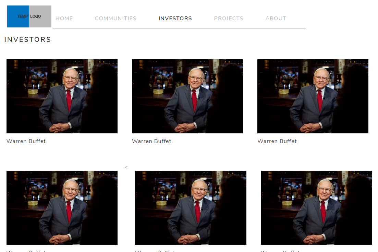
Task: Select the middle photo in the second row
Action: click(x=191, y=208)
